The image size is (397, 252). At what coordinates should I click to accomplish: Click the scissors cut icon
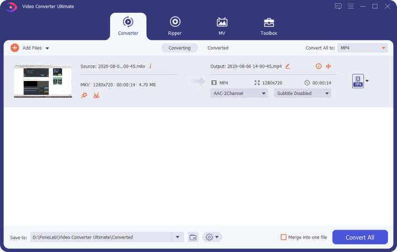96,95
